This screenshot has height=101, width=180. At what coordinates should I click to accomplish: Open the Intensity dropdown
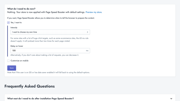pyautogui.click(x=50, y=32)
